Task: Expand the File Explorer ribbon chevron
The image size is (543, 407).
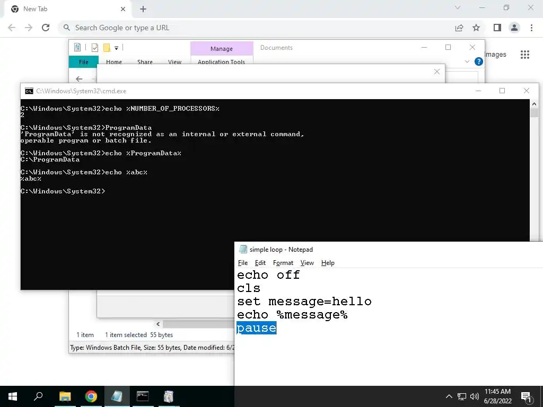Action: pos(467,61)
